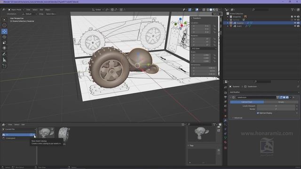
Task: Select the Transform tool
Action: pyautogui.click(x=4, y=48)
